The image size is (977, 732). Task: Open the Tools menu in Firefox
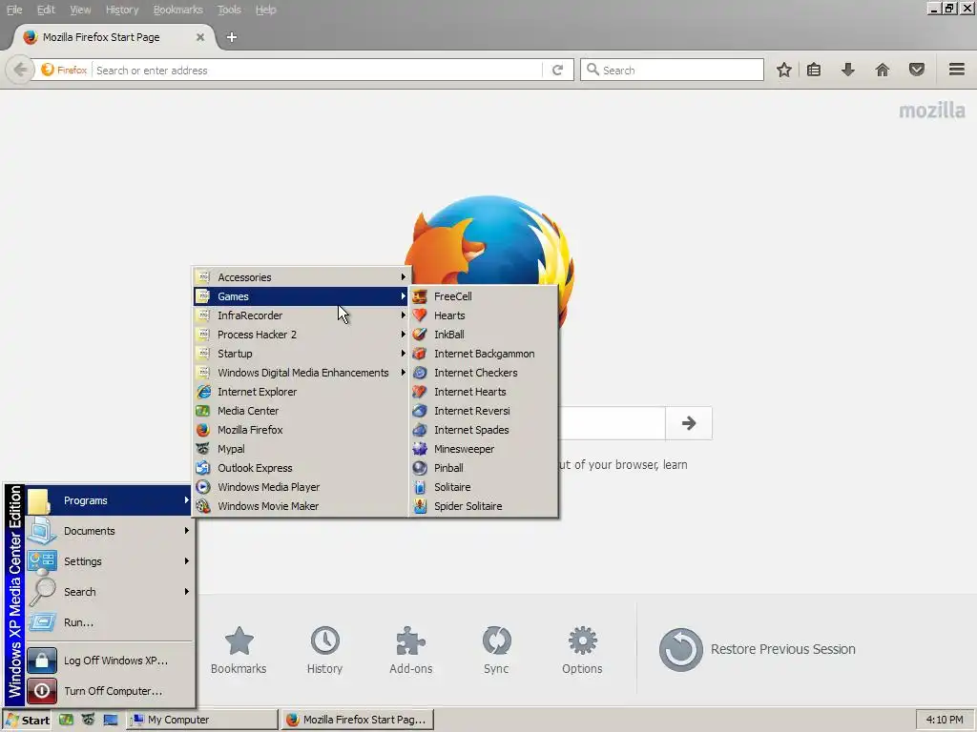tap(229, 10)
